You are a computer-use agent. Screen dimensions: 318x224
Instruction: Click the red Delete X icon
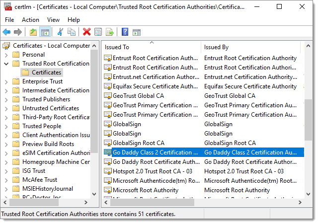pyautogui.click(x=87, y=32)
